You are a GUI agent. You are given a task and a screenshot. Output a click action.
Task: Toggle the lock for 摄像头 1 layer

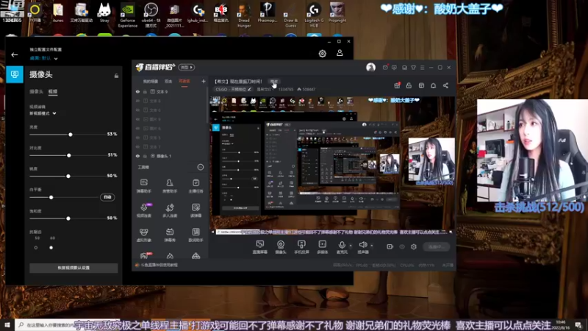(x=145, y=156)
